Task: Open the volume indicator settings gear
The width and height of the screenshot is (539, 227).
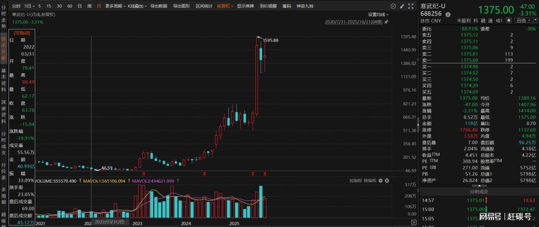Action: [x=381, y=180]
